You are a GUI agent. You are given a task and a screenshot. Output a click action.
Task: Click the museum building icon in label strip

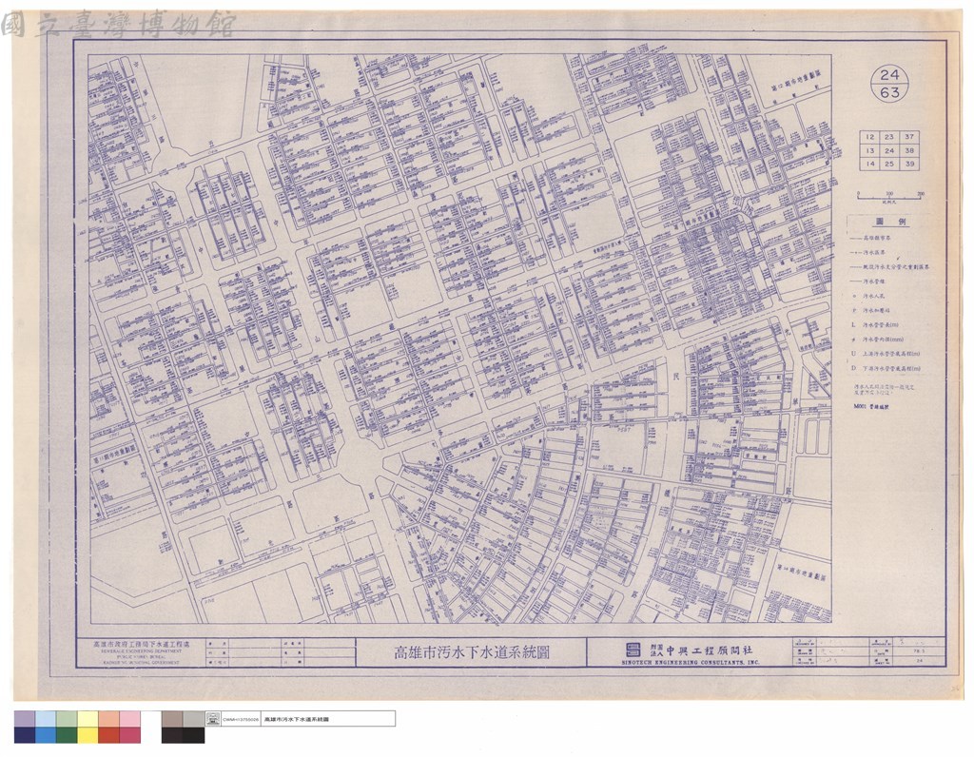coord(213,719)
